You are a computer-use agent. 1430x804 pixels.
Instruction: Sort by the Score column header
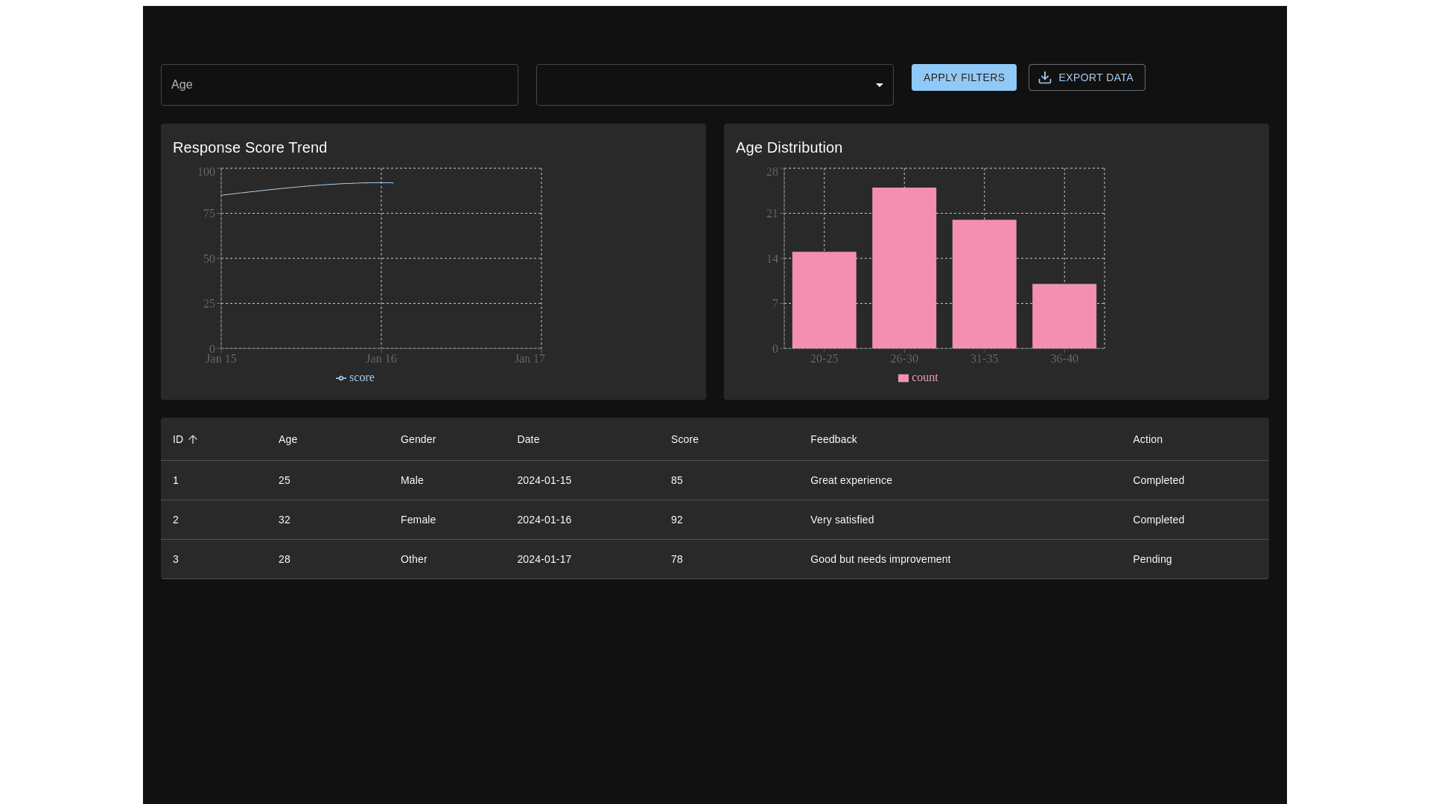coord(684,440)
